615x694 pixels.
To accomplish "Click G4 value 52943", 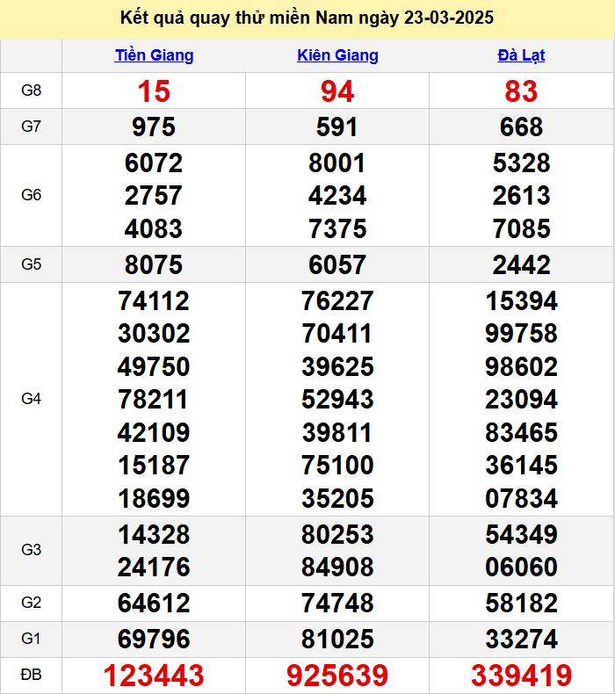I will [x=338, y=399].
